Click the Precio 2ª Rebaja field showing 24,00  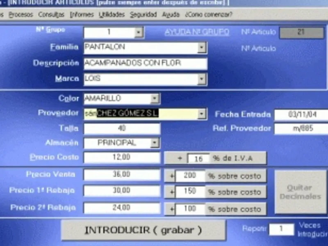click(122, 208)
